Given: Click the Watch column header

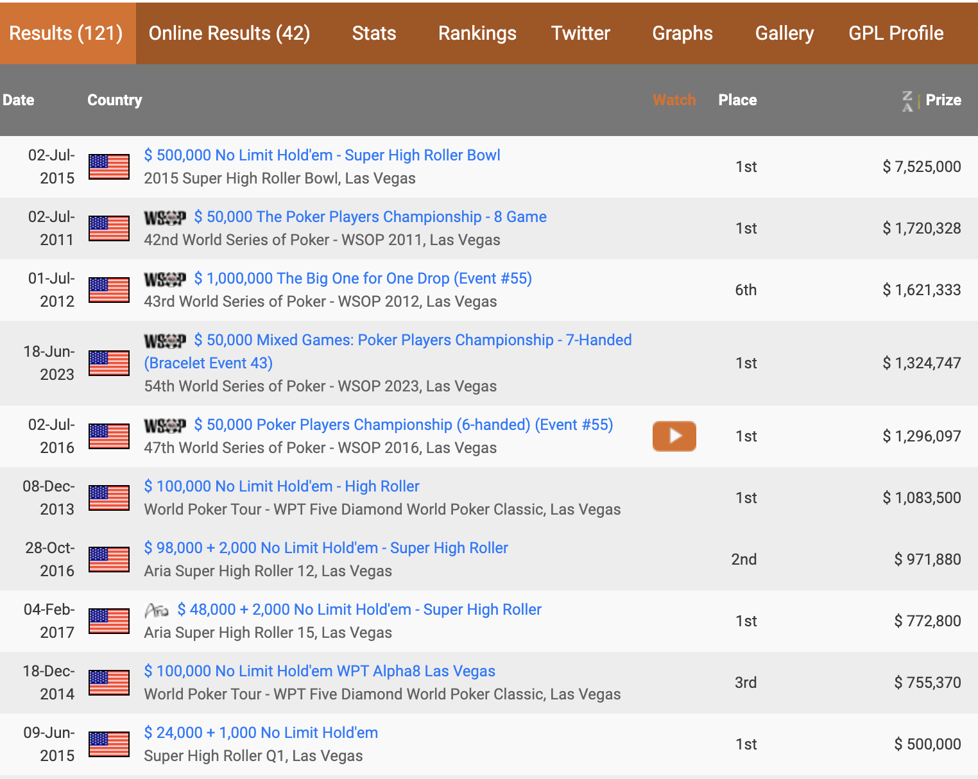Looking at the screenshot, I should click(x=674, y=100).
